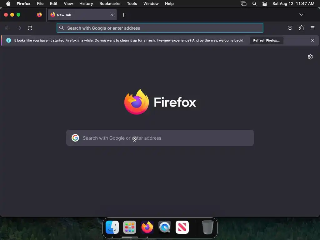Focus the top address bar

[x=160, y=28]
